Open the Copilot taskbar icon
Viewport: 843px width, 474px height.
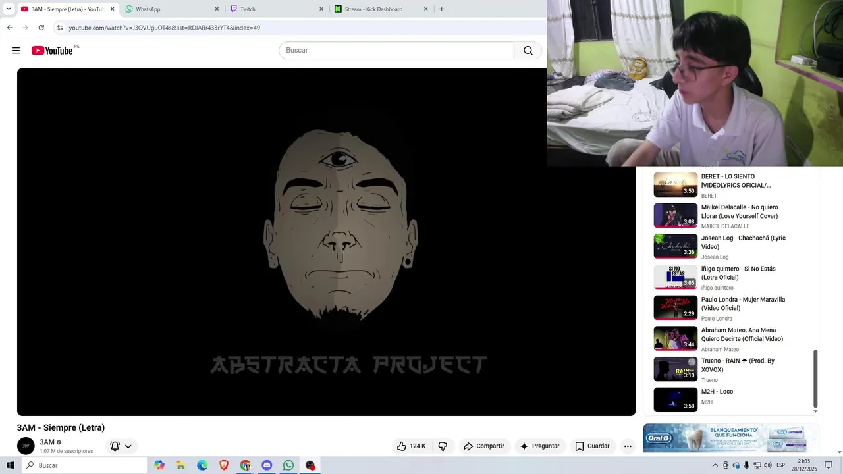tap(159, 465)
